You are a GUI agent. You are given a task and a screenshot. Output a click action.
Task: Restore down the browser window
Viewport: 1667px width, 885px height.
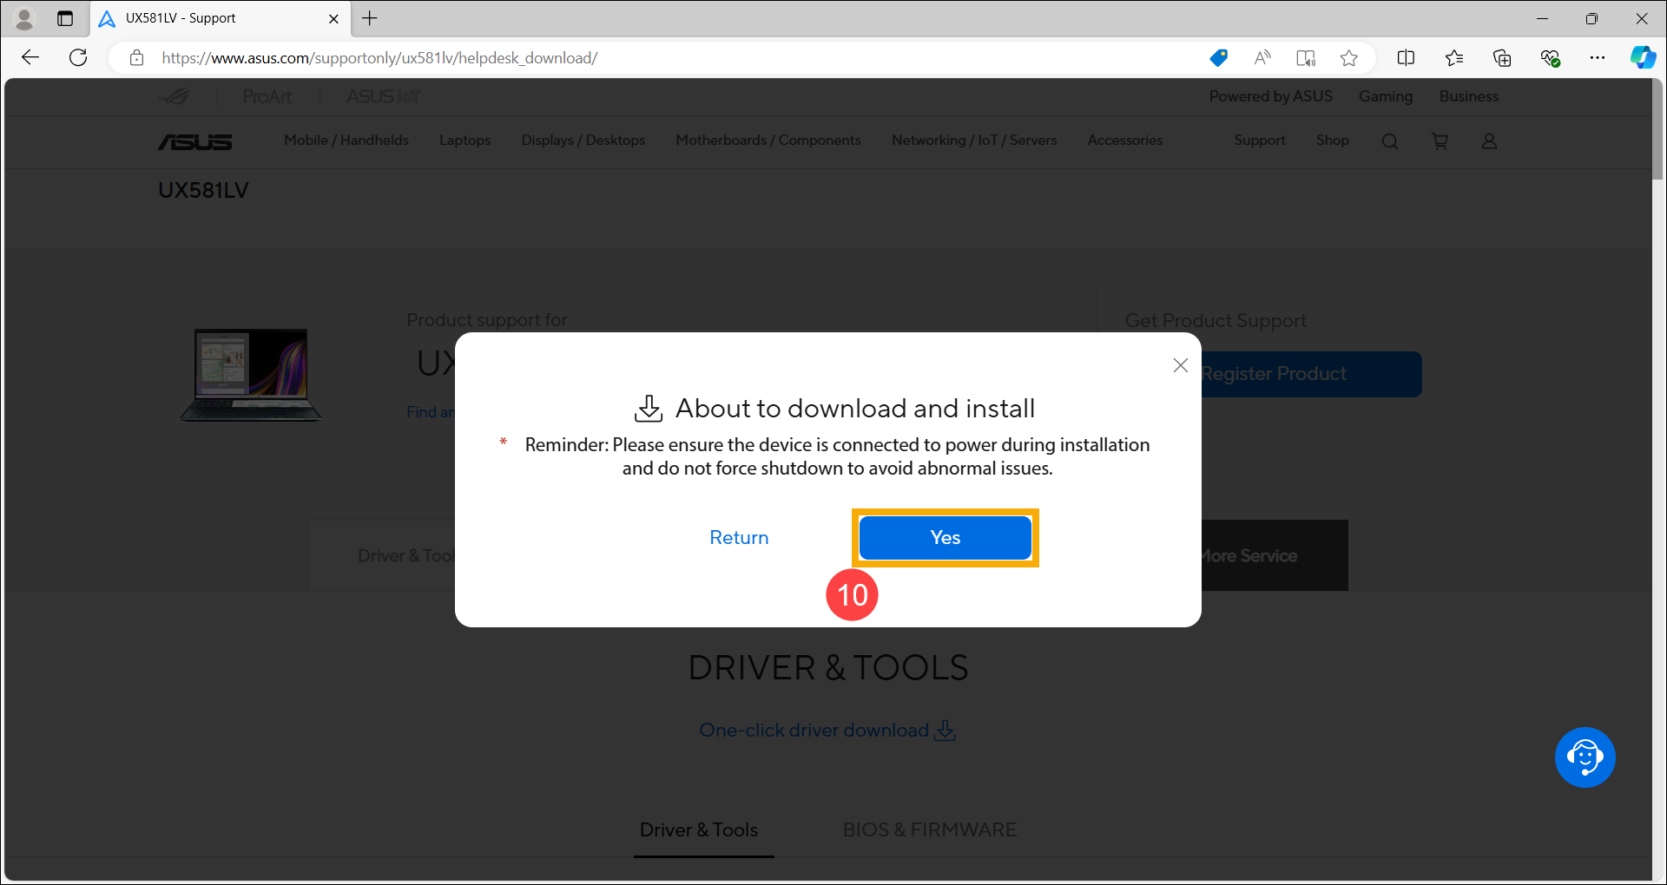click(x=1591, y=18)
